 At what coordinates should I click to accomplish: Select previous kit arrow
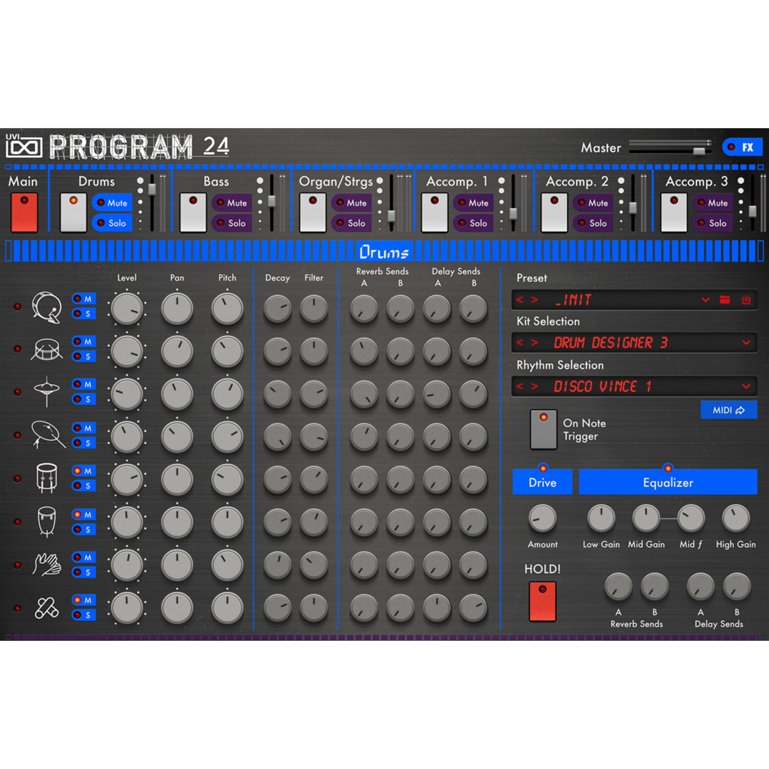click(520, 343)
